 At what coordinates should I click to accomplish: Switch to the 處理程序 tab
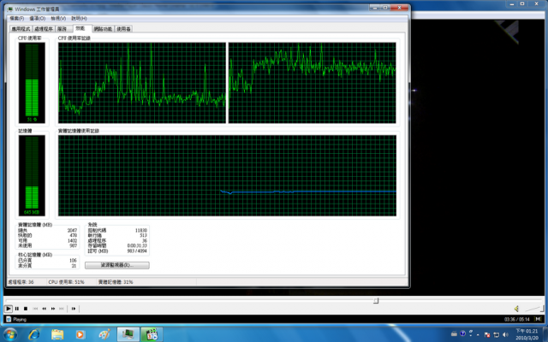click(x=44, y=29)
